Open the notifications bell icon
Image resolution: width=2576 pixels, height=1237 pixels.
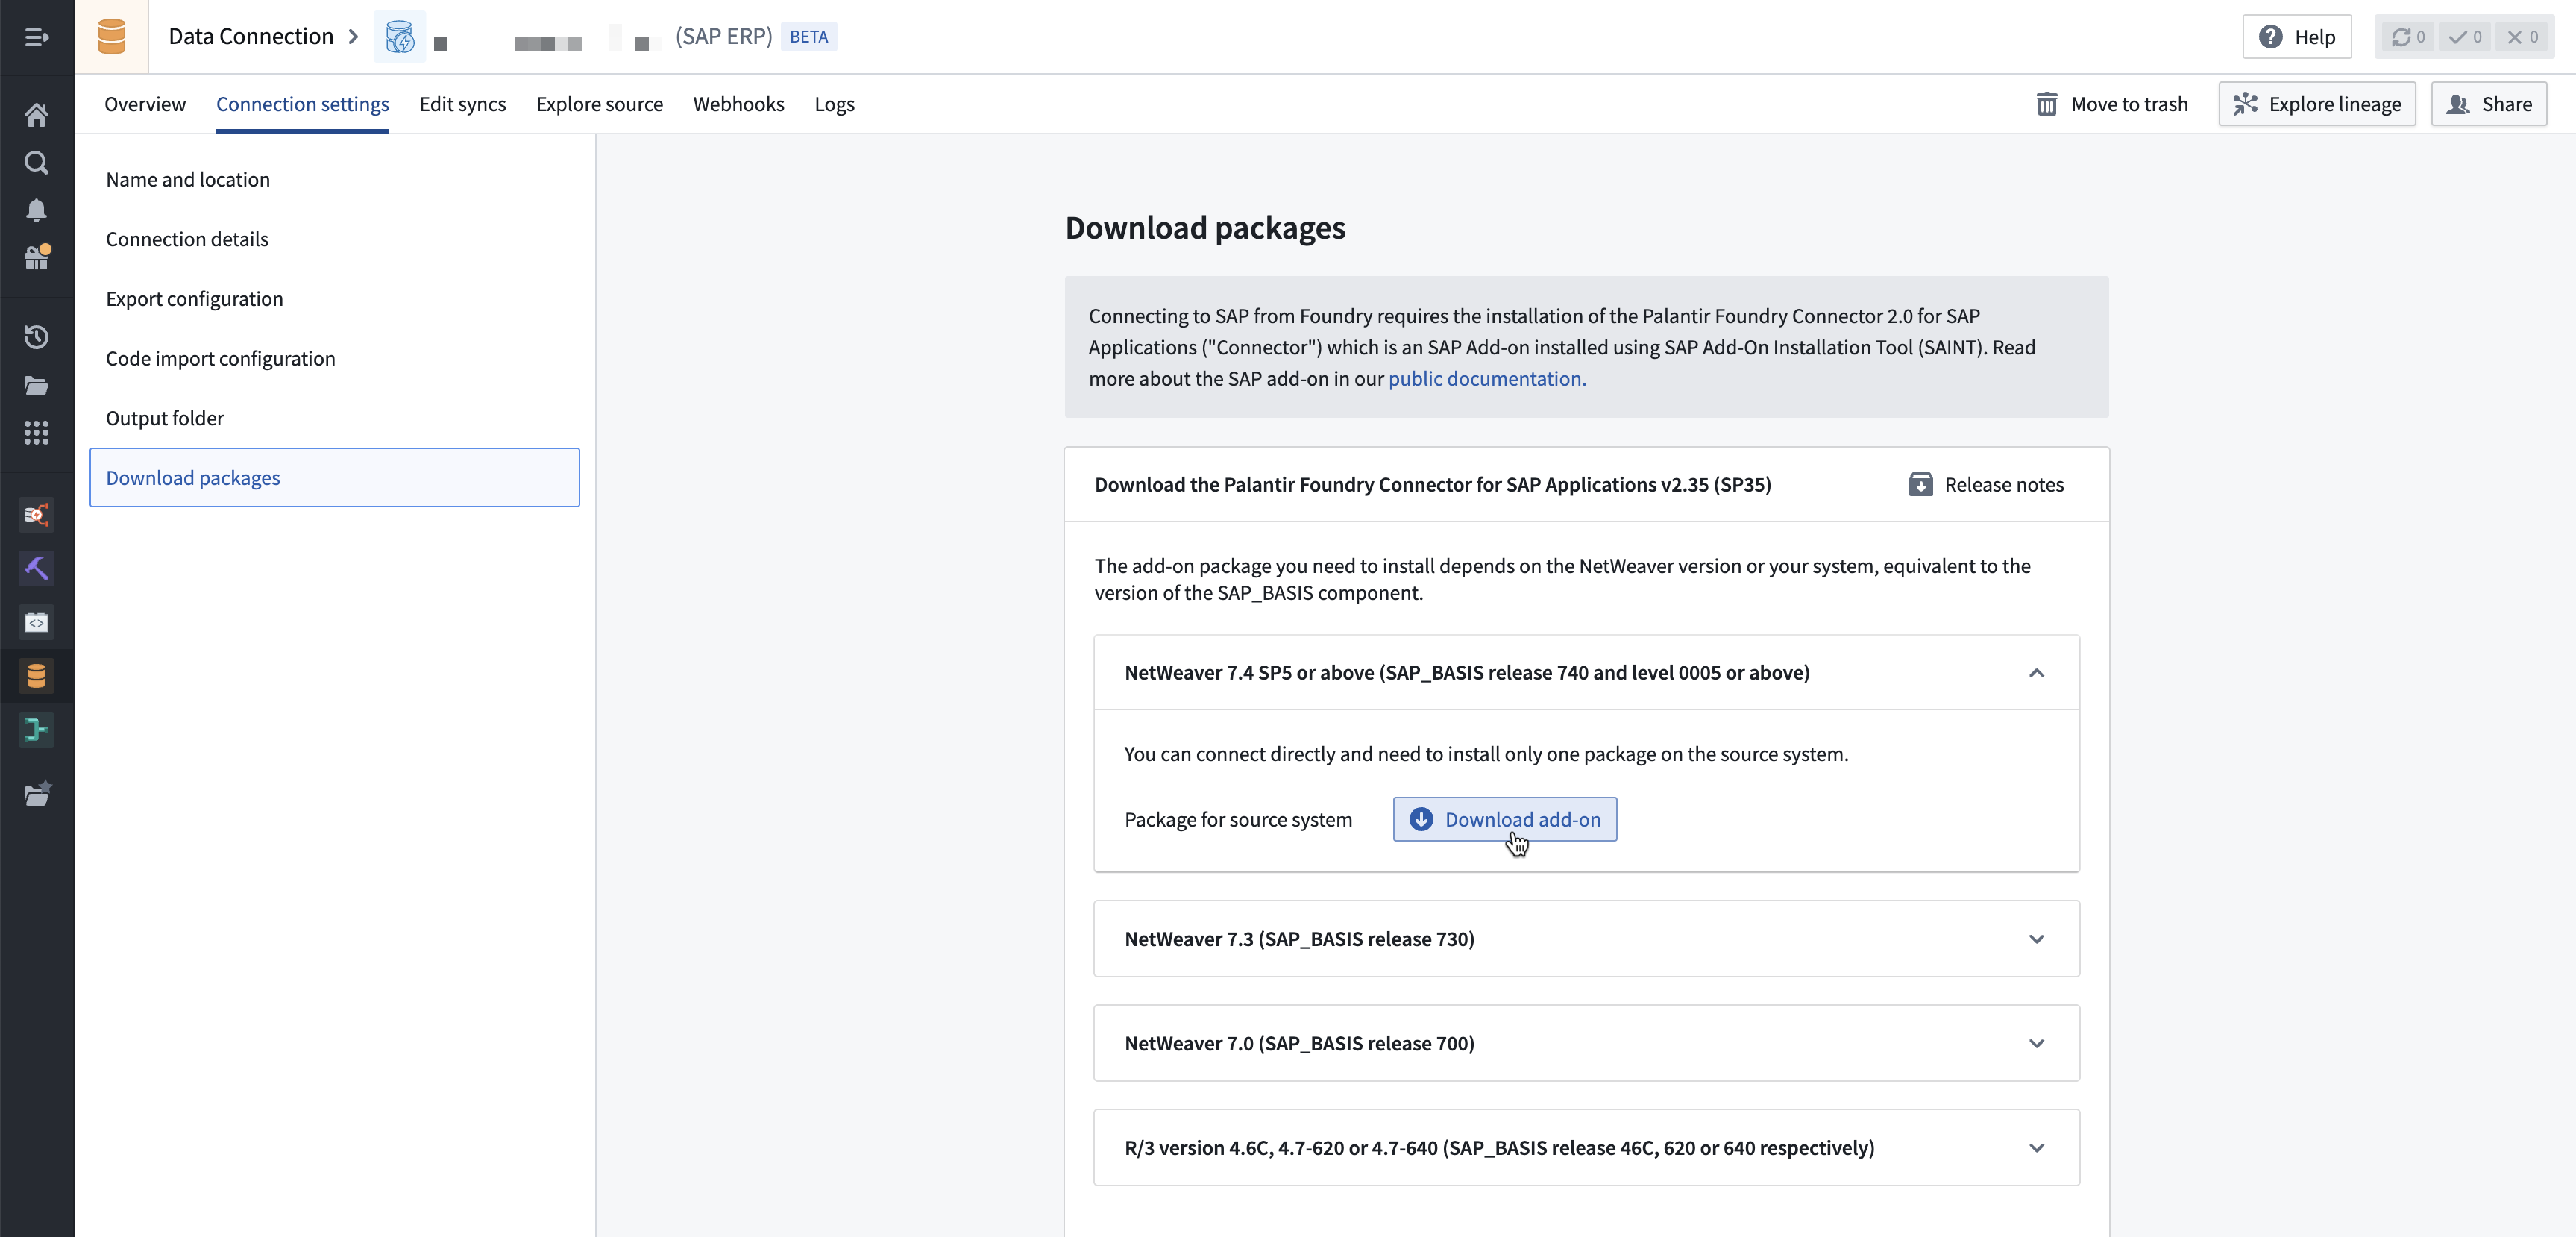click(x=36, y=210)
